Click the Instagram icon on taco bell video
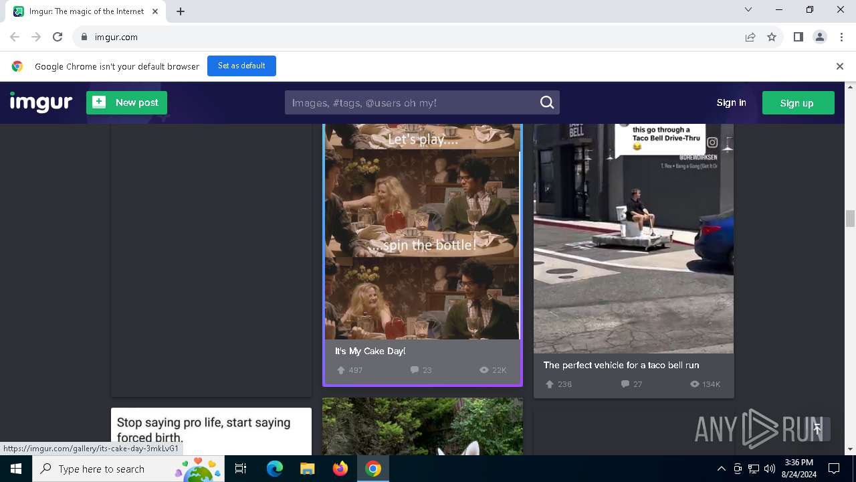 [x=712, y=142]
